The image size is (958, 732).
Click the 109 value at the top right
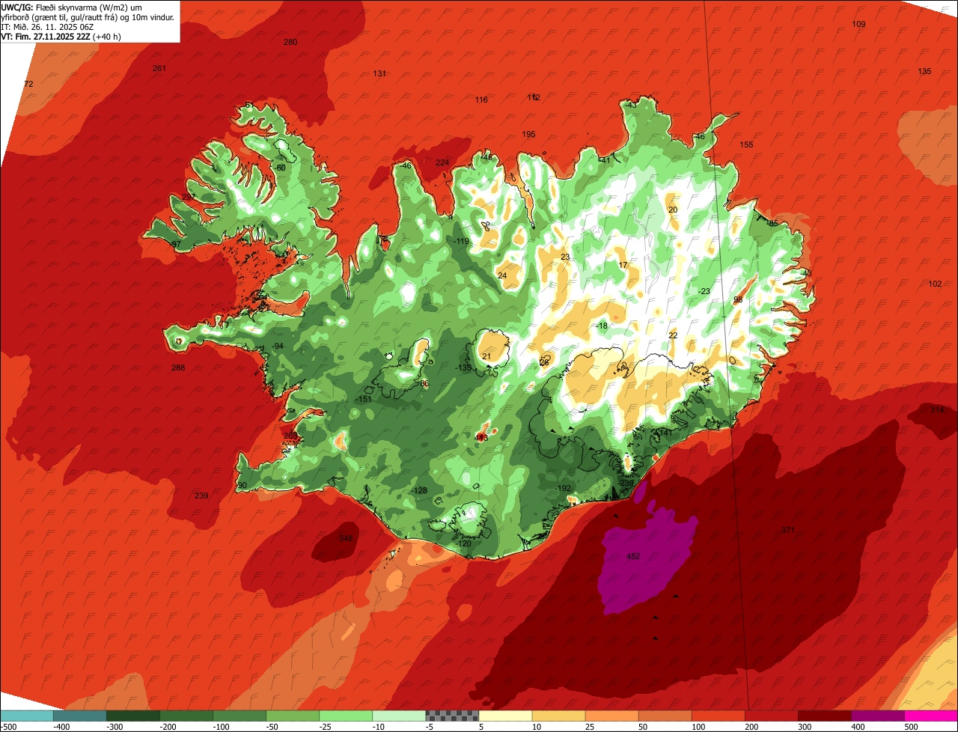tap(858, 25)
